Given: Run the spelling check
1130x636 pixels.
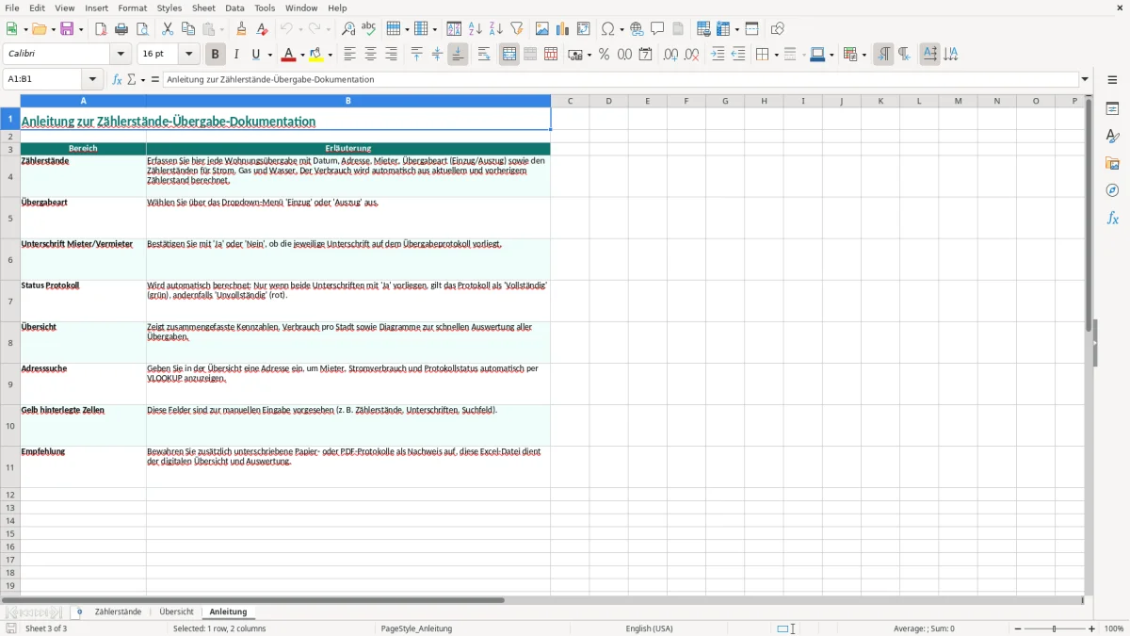Looking at the screenshot, I should 369,29.
